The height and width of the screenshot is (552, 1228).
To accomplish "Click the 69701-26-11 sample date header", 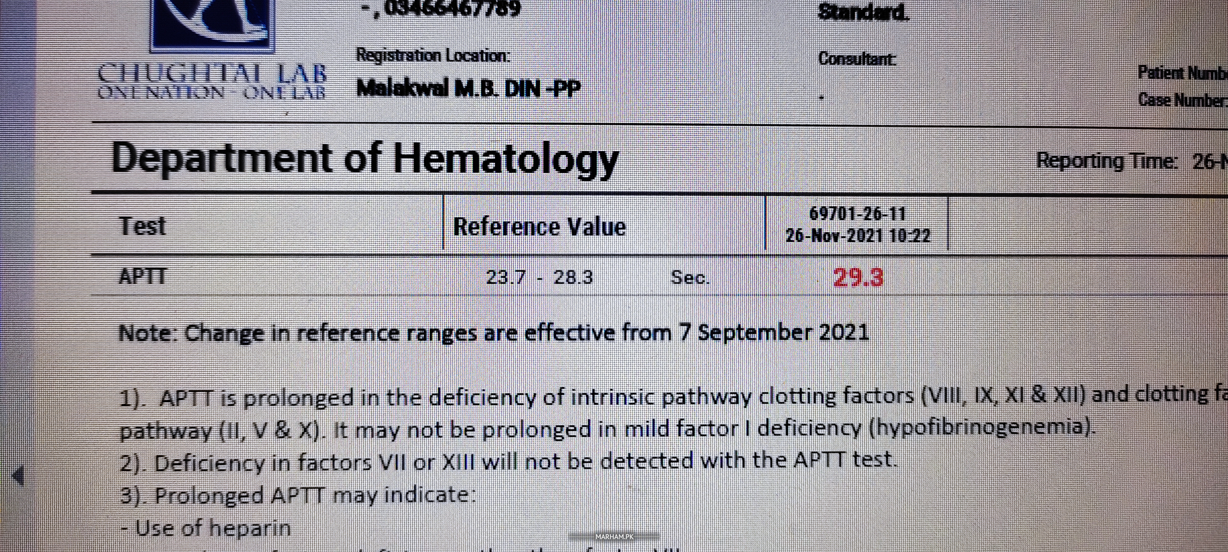I will coord(857,224).
